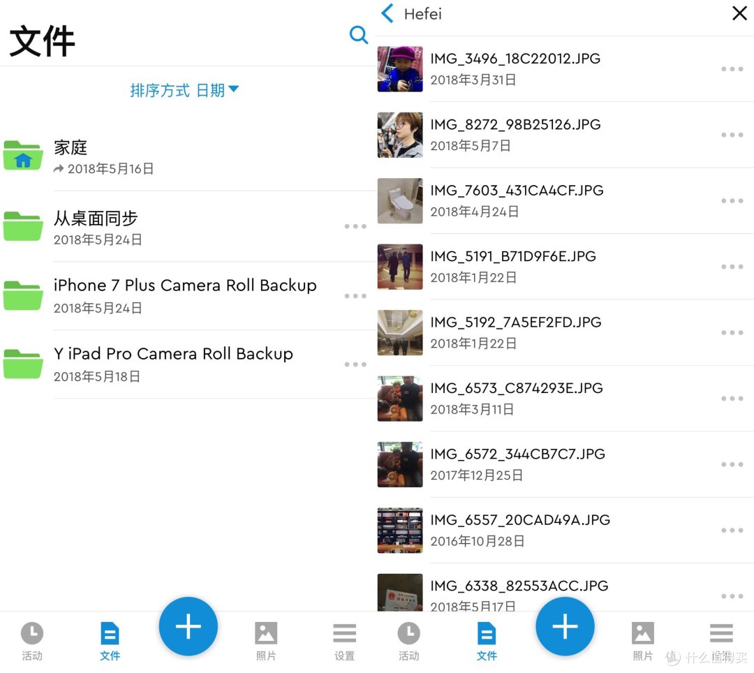The height and width of the screenshot is (673, 754).
Task: Go back from the Hefei folder
Action: [x=387, y=13]
